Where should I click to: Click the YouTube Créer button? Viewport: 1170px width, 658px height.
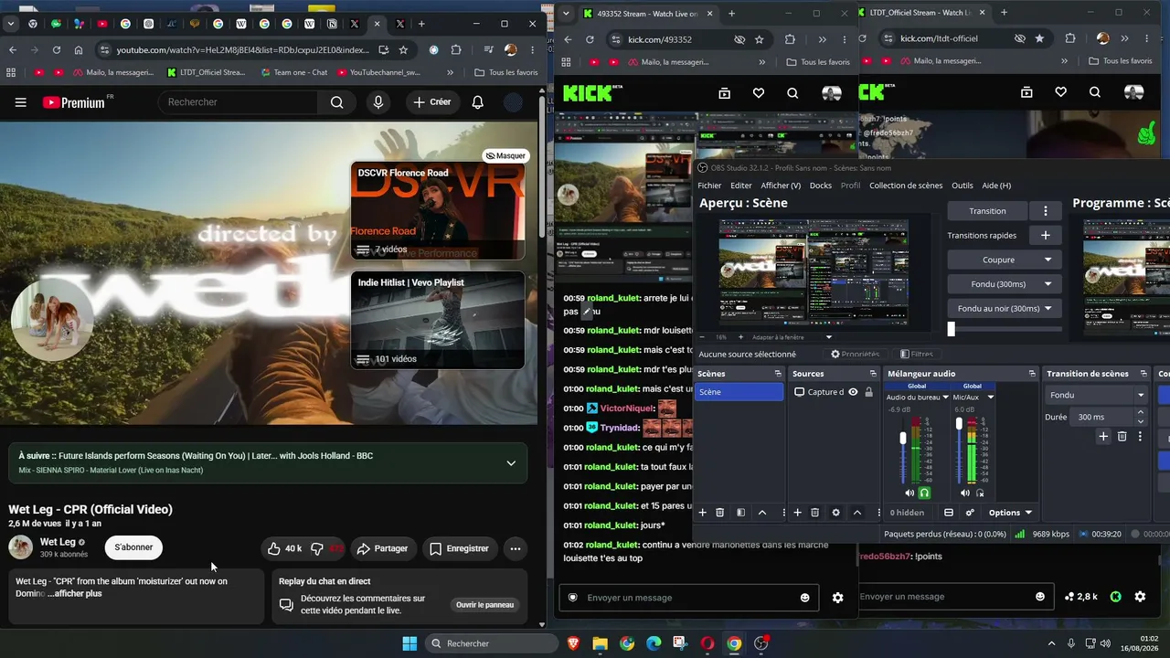[x=431, y=102]
